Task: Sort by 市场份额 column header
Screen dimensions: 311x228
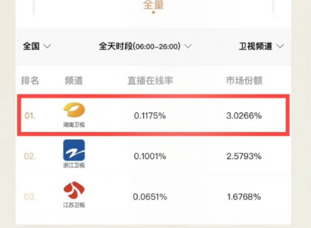Action: tap(244, 80)
